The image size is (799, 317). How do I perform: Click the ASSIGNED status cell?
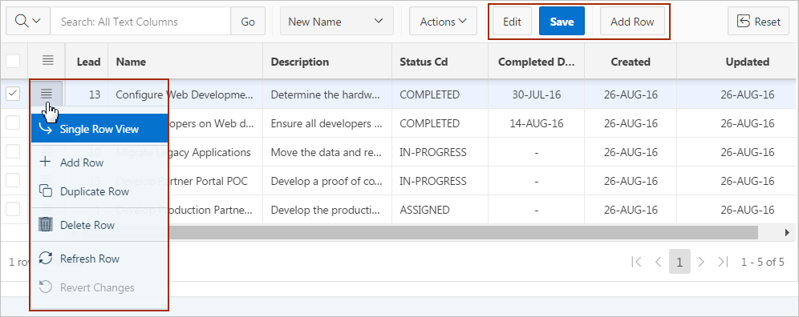440,210
